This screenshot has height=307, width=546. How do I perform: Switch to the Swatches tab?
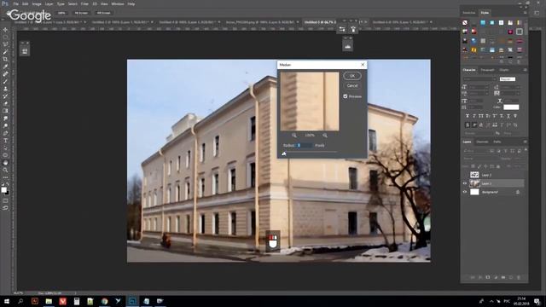pos(469,13)
